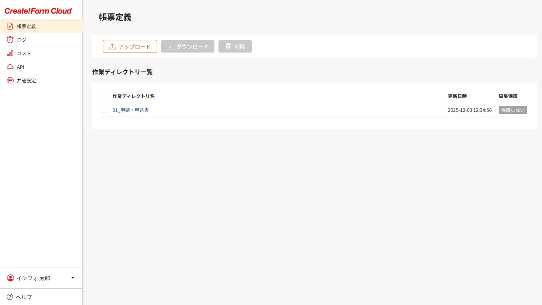Click the コスト bar chart icon

pyautogui.click(x=10, y=53)
